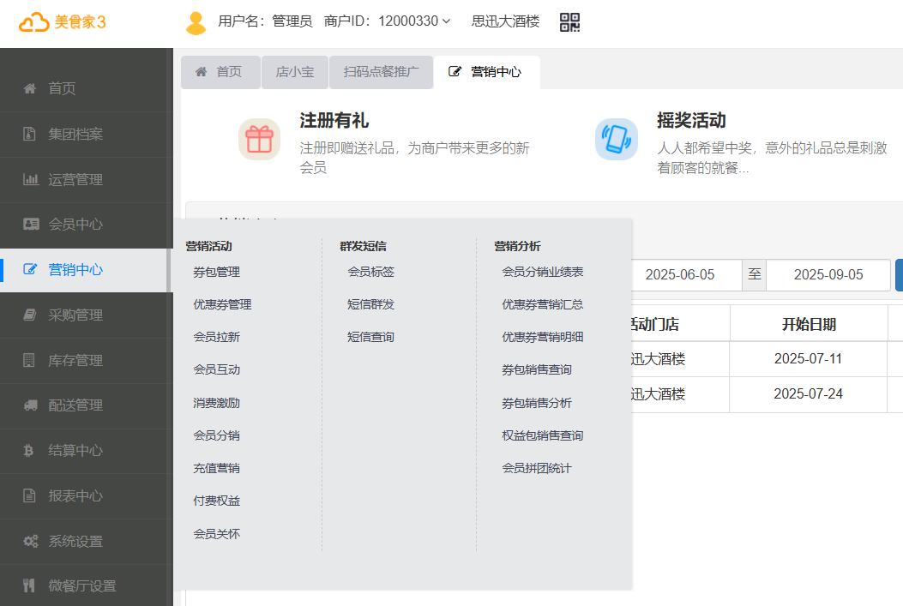
Task: Open 配送管理 in the sidebar
Action: click(75, 405)
